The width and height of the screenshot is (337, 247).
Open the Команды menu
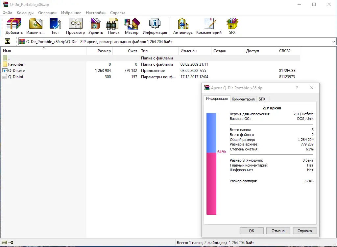[25, 13]
